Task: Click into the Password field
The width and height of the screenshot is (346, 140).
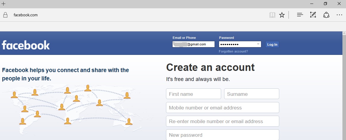Action: [237, 44]
